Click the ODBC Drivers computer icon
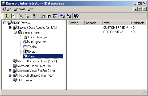Image resolution: width=148 pixels, height=96 pixels. click(x=10, y=23)
